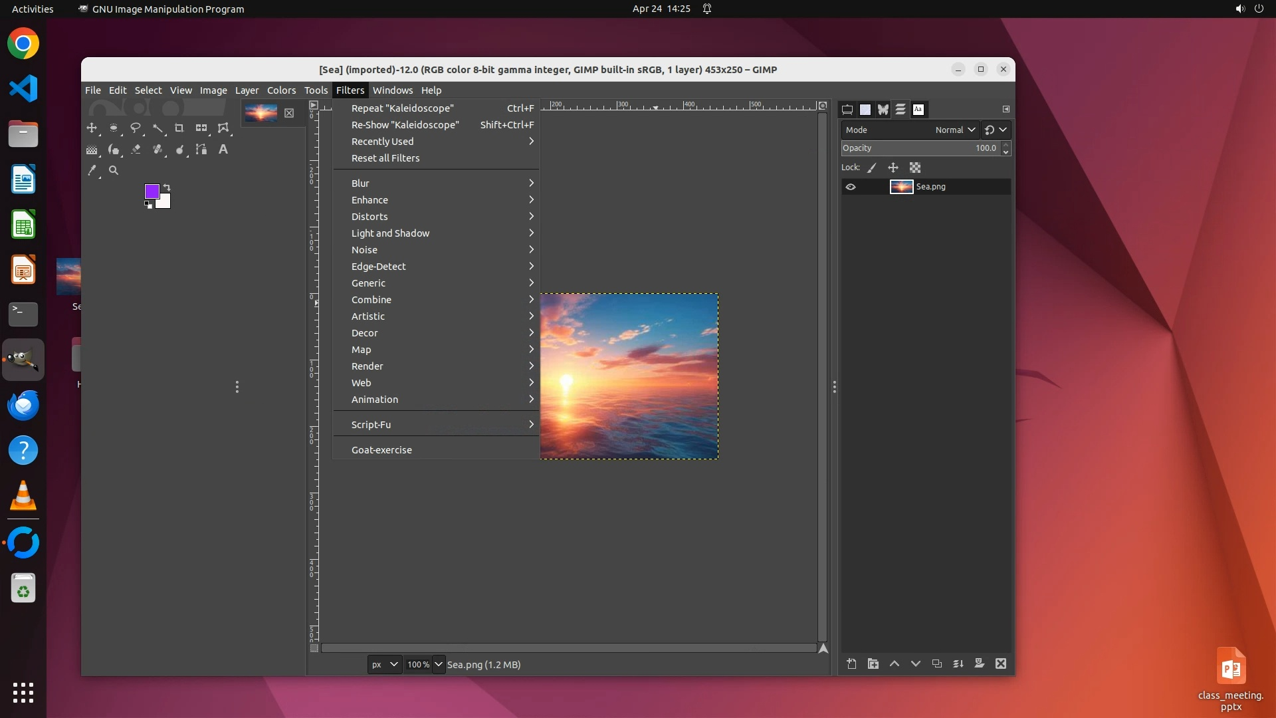Select the Eraser tool
This screenshot has height=718, width=1276.
pyautogui.click(x=136, y=150)
